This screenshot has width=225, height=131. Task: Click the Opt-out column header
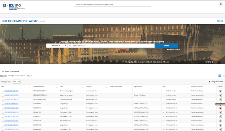coord(221,87)
